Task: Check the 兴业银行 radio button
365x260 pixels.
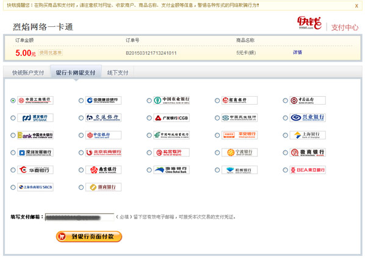Action: click(x=286, y=118)
